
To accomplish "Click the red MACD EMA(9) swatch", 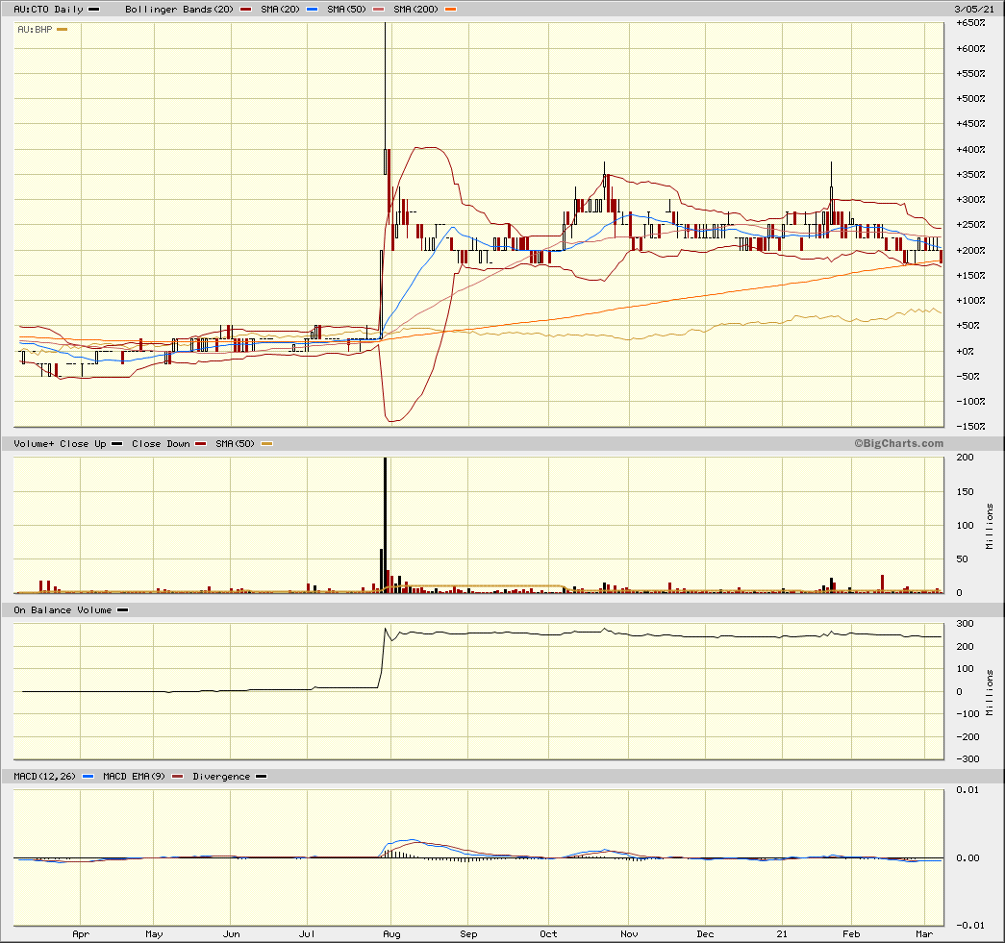I will pyautogui.click(x=178, y=777).
